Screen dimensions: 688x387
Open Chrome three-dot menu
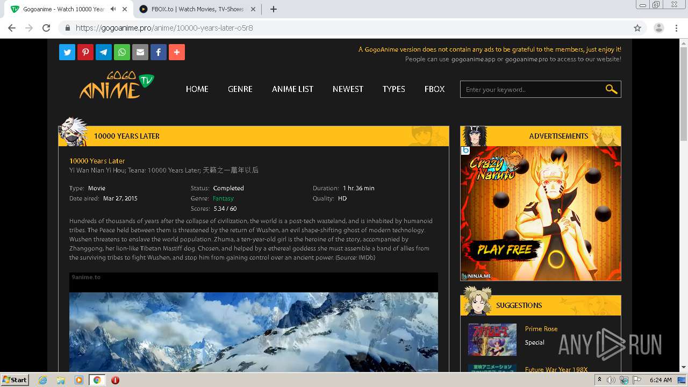point(677,28)
